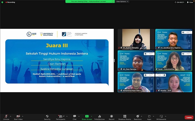Image resolution: width=195 pixels, height=121 pixels.
Task: Expand the arrow beside Reactions
Action: 142,116
